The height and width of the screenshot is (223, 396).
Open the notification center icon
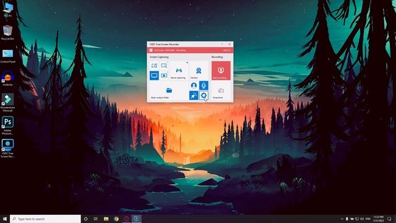[x=389, y=219]
